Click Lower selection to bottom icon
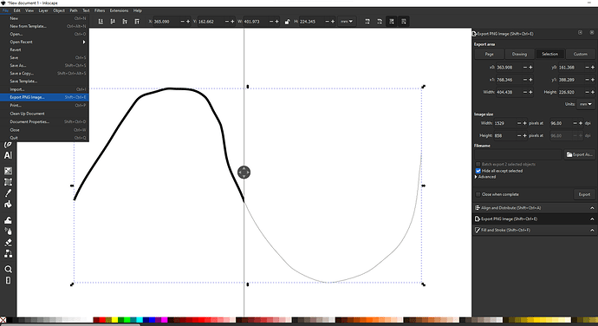The image size is (598, 326). [x=101, y=22]
